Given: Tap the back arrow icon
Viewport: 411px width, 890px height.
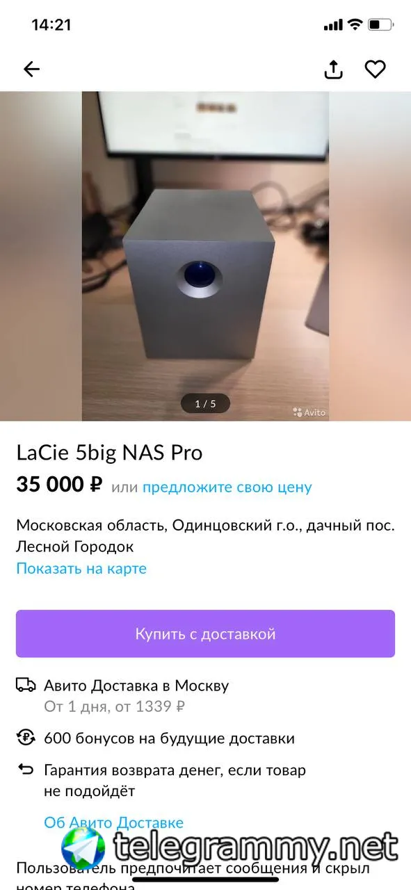Looking at the screenshot, I should point(32,69).
